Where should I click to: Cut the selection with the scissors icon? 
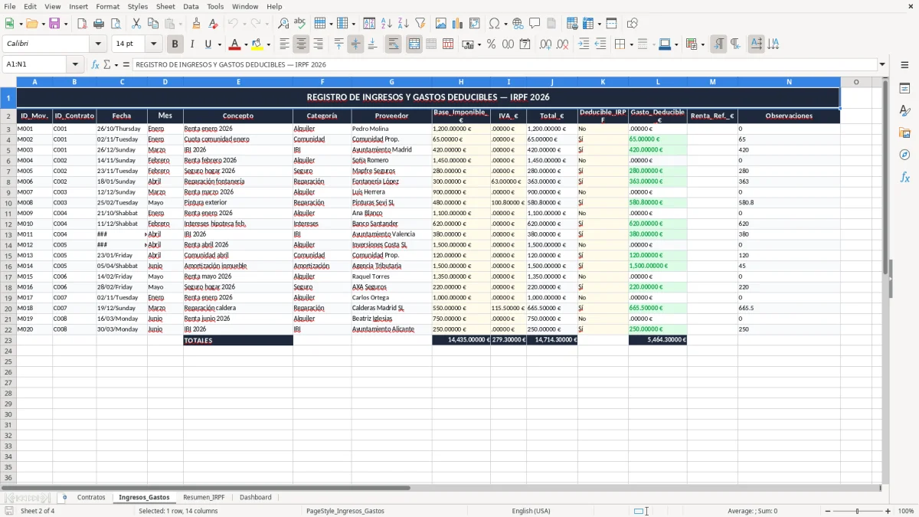click(x=136, y=24)
